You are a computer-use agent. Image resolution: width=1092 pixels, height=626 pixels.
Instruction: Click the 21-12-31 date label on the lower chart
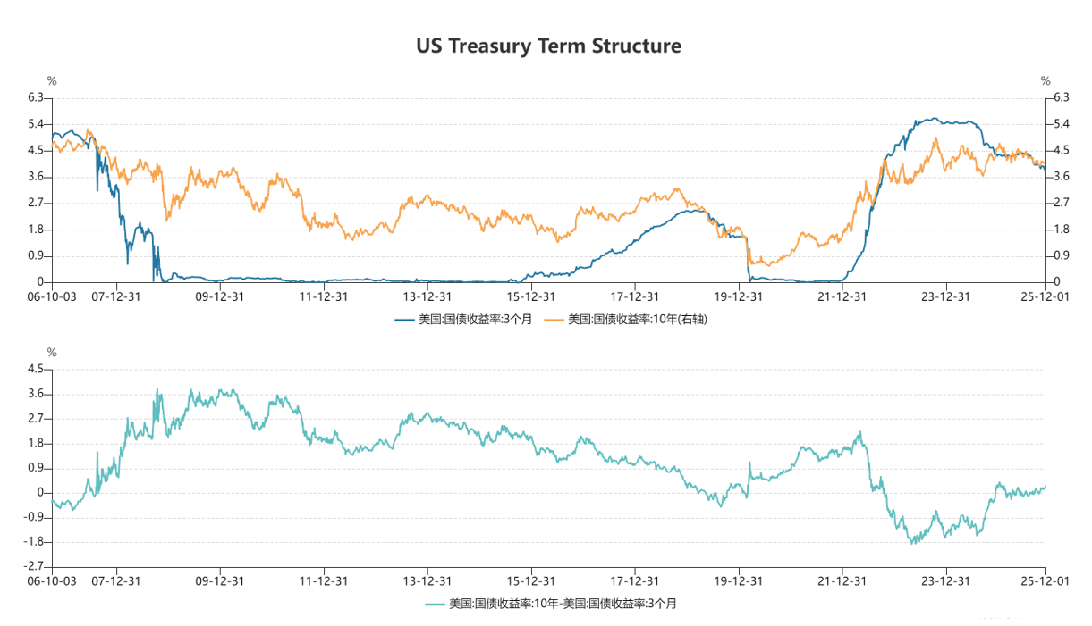(843, 580)
